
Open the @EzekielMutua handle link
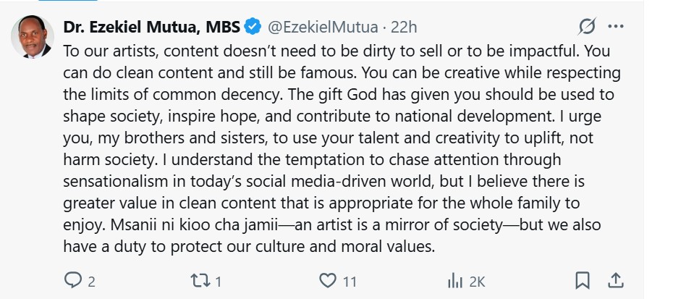323,28
